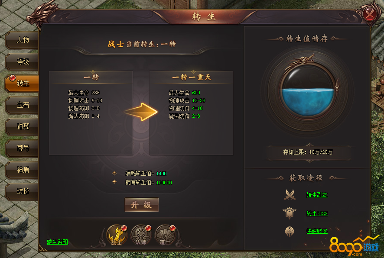
Task: Click the 升级 upgrade button
Action: click(142, 205)
